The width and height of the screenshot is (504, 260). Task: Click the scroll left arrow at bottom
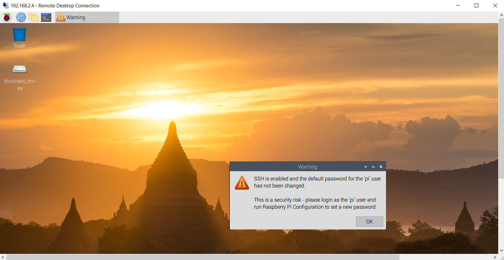3,257
